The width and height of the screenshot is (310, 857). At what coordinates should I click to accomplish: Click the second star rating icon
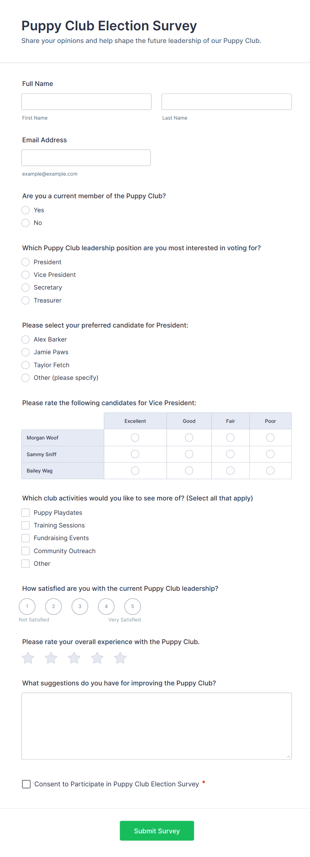tap(51, 658)
